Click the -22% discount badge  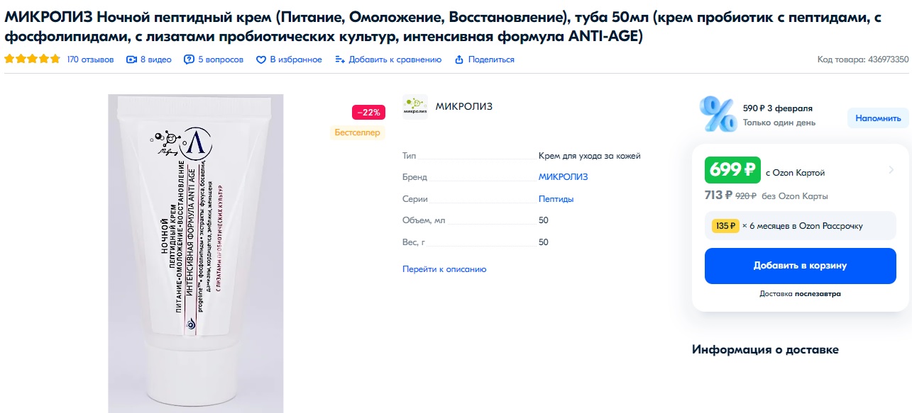[368, 112]
